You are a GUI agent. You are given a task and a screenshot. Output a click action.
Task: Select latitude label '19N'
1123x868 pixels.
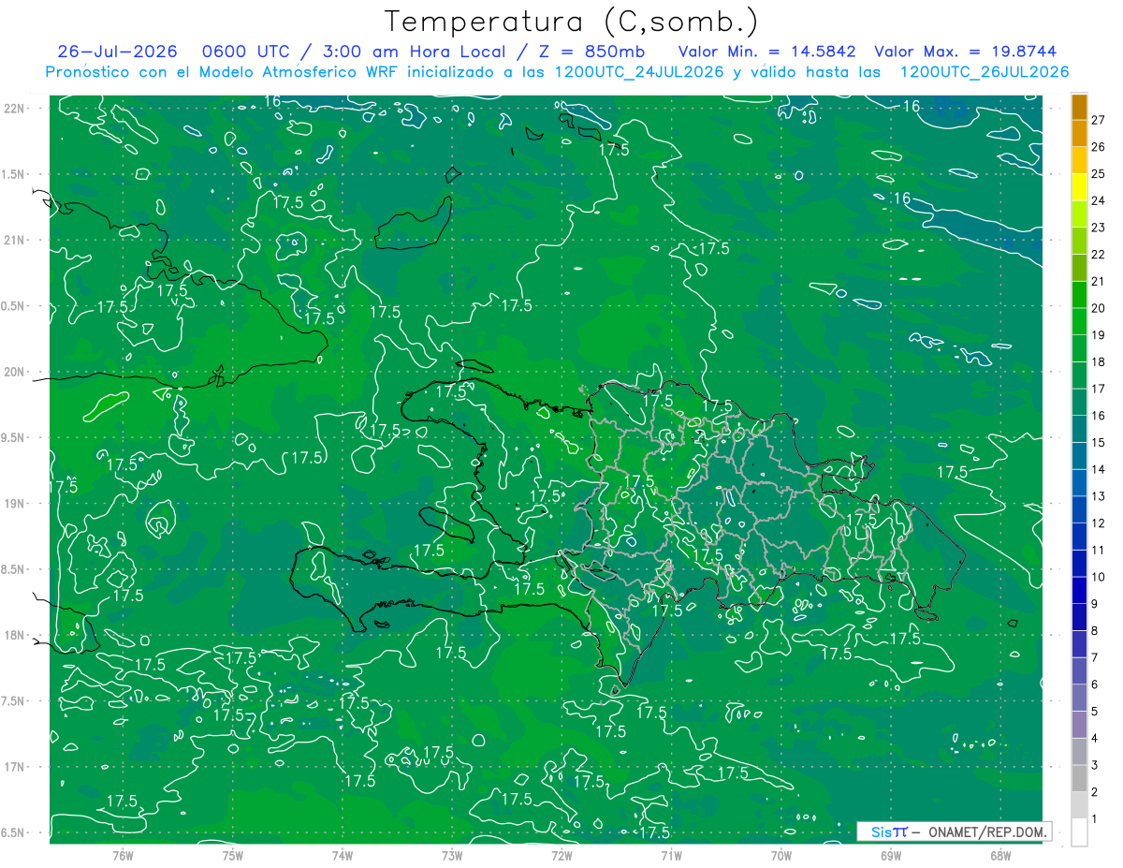tap(14, 504)
